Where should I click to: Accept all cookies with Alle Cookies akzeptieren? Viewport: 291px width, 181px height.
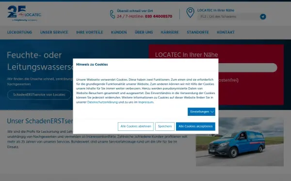click(195, 126)
